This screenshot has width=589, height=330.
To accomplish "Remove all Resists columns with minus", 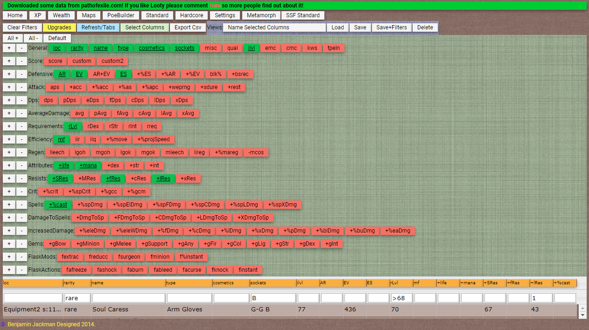I will click(x=21, y=179).
